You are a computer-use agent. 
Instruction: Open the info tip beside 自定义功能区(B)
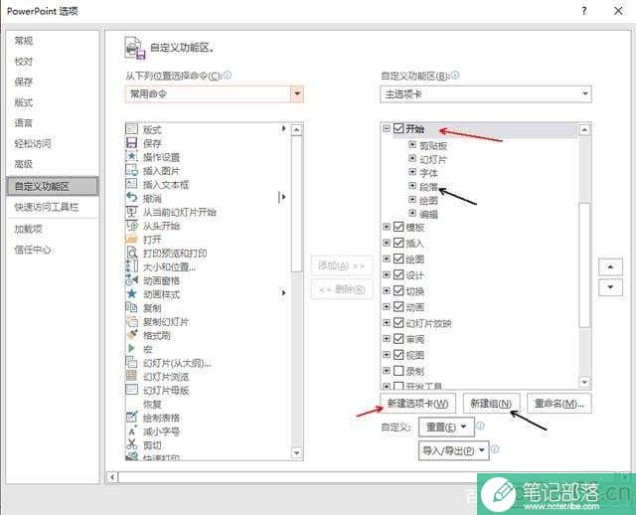tap(455, 76)
